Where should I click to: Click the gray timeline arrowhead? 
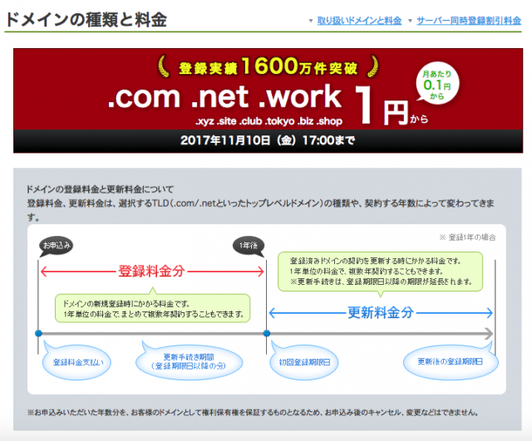tap(489, 334)
